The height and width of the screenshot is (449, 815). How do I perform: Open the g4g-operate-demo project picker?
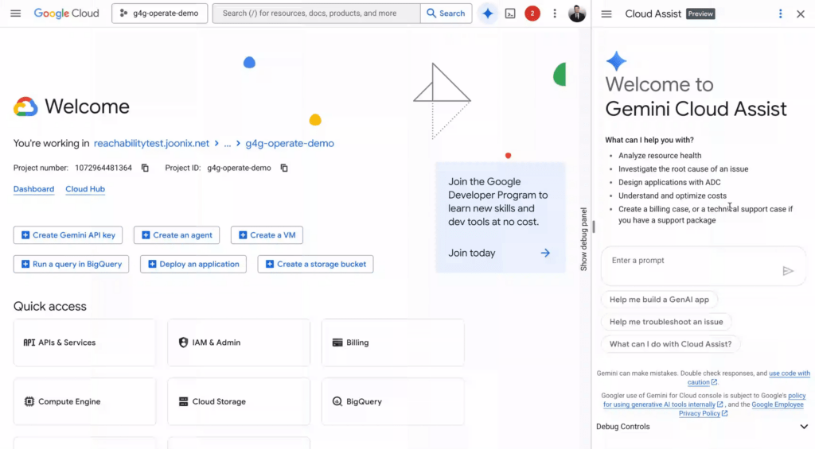coord(160,14)
